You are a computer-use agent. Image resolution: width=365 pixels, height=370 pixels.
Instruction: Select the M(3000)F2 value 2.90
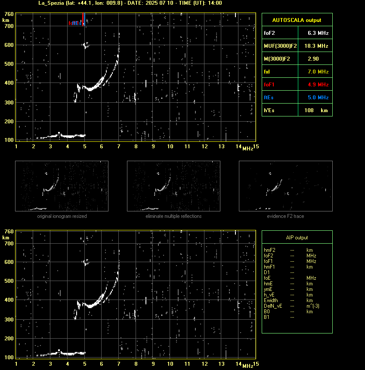pyautogui.click(x=313, y=59)
